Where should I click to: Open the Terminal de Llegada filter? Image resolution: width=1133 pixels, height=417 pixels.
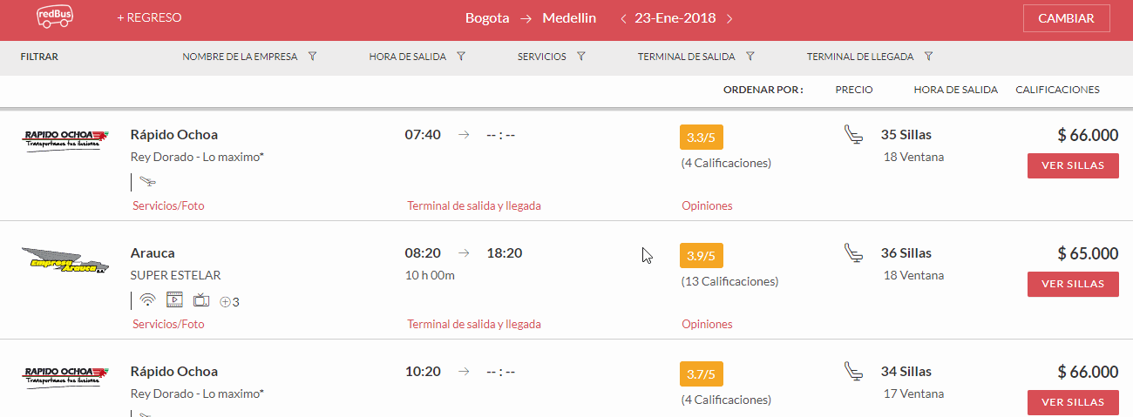tap(870, 57)
